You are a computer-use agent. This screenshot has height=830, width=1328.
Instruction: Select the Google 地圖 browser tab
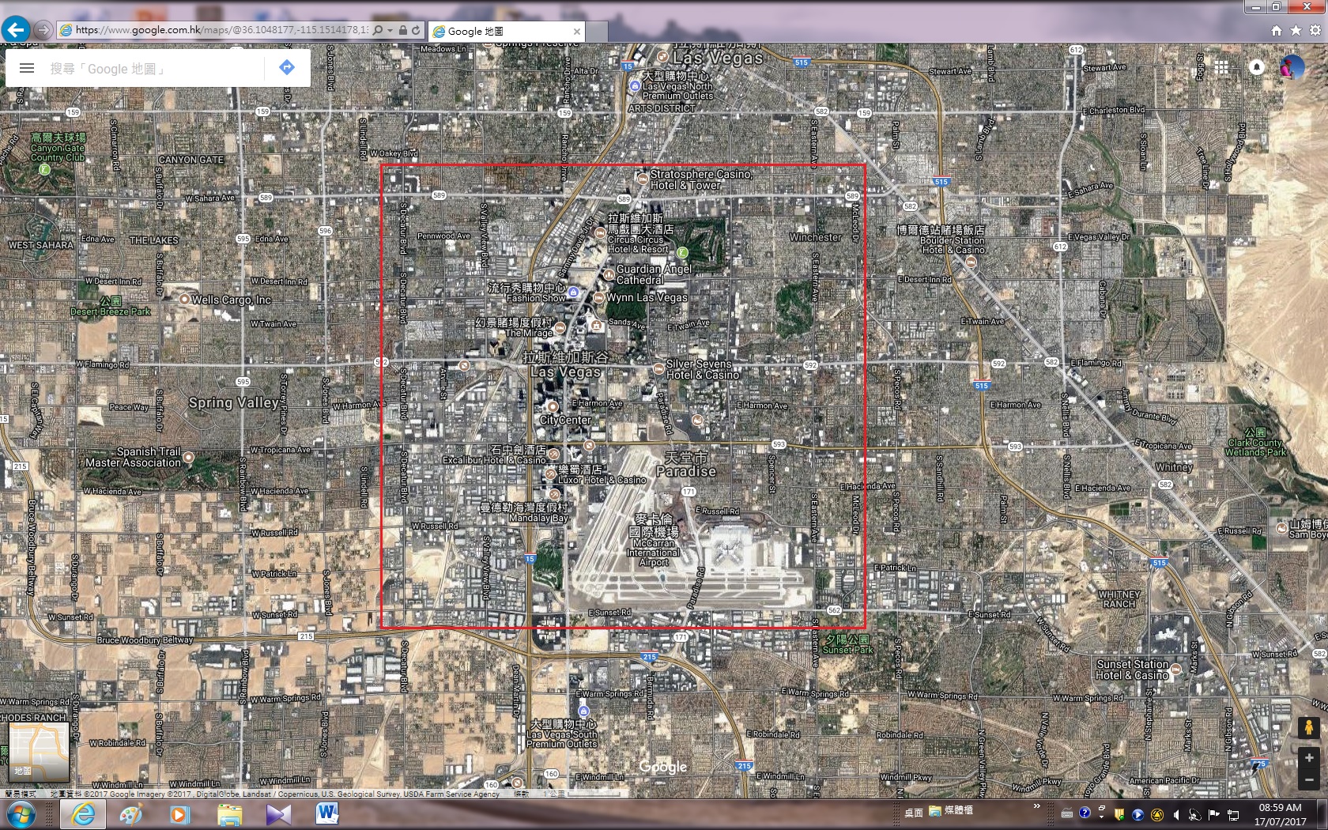pyautogui.click(x=506, y=32)
